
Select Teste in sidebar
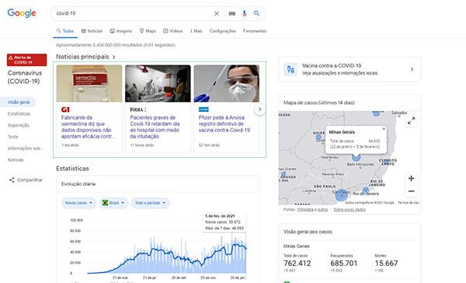click(12, 137)
